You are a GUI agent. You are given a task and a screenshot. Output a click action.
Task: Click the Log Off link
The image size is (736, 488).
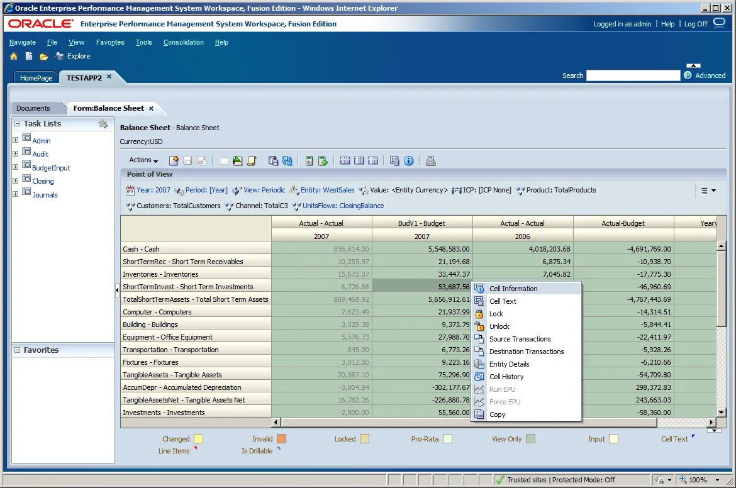[696, 24]
